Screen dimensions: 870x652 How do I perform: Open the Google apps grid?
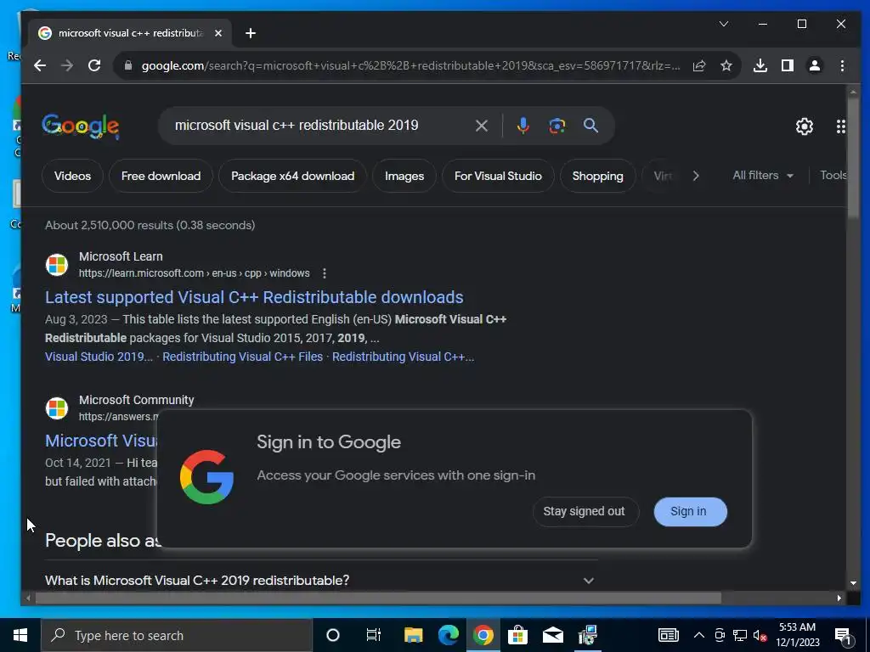tap(840, 126)
